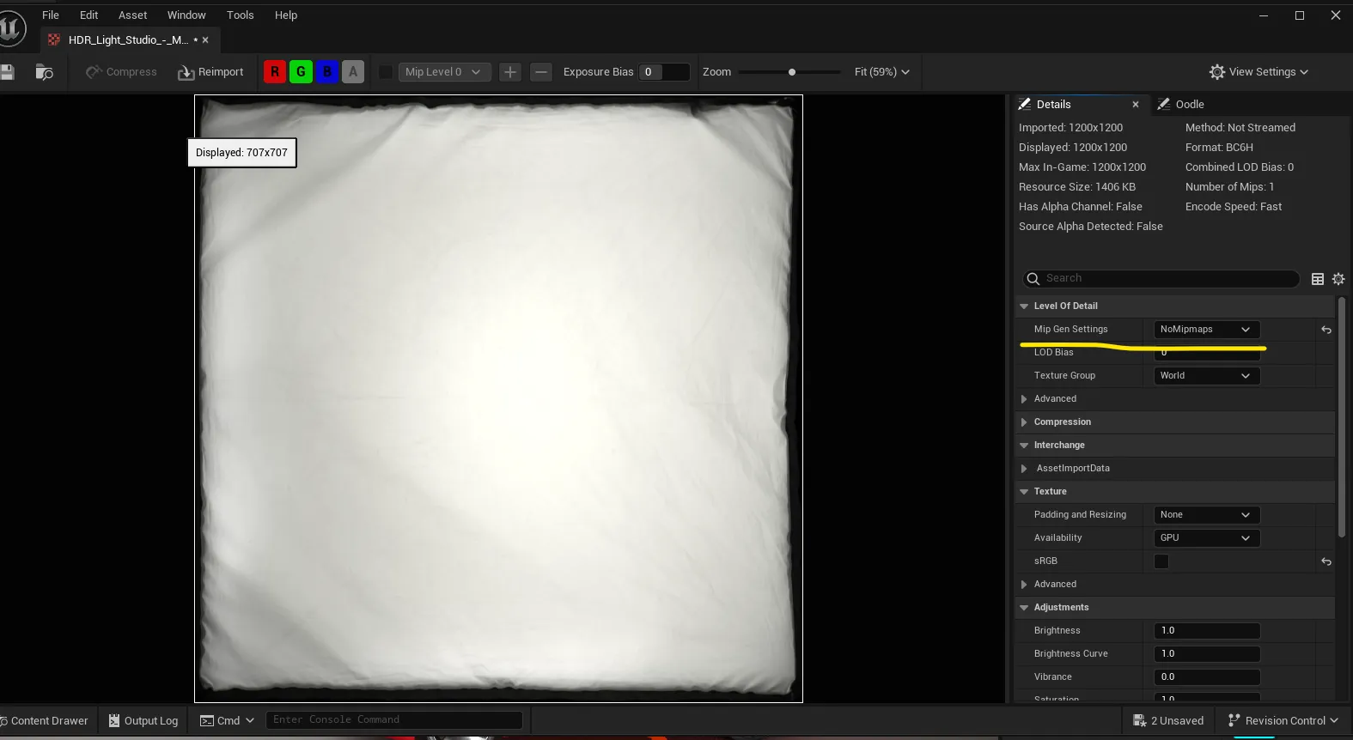Increase mip level with plus button
The image size is (1353, 740).
pyautogui.click(x=510, y=72)
